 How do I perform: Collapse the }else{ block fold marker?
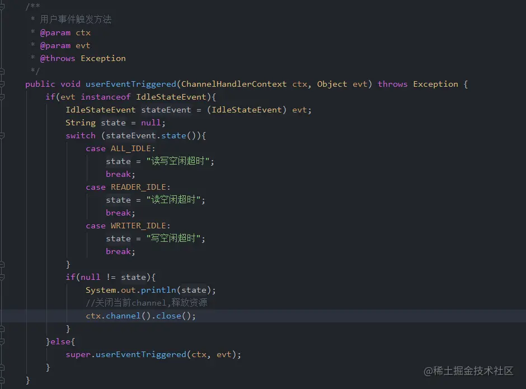tap(2, 341)
